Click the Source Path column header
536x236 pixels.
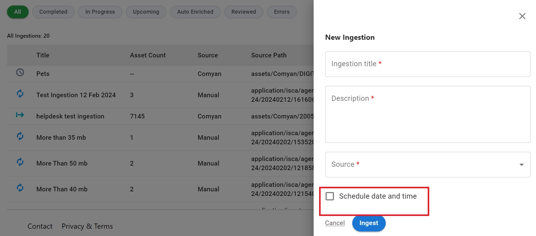(269, 55)
